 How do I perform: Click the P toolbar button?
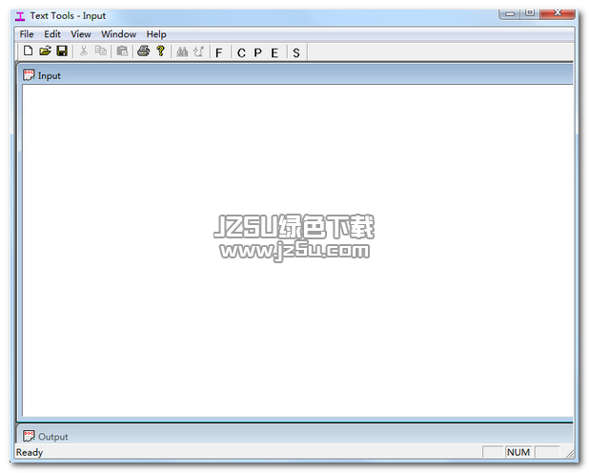tap(257, 53)
